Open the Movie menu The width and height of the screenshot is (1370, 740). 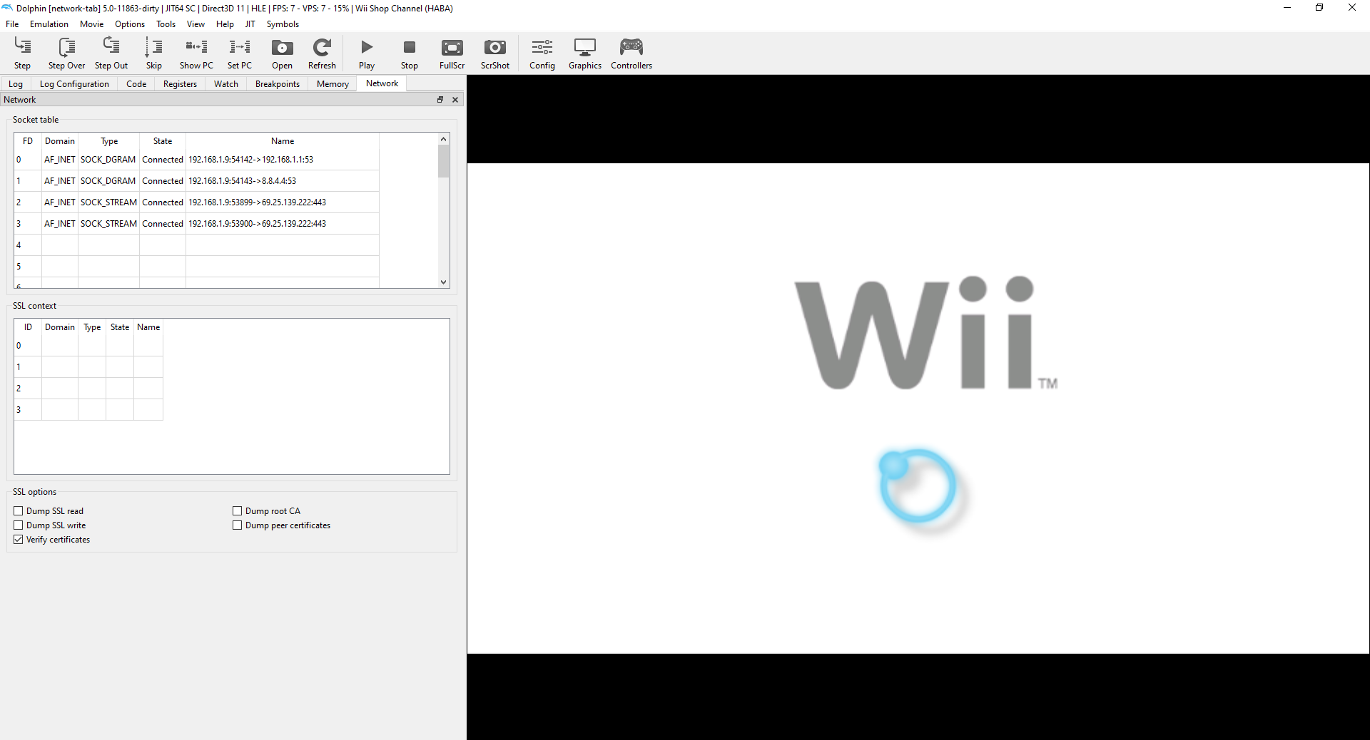click(92, 24)
